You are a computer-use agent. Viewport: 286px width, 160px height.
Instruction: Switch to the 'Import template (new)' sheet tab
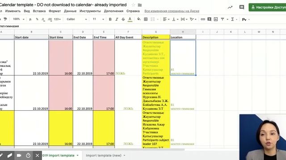pos(103,156)
